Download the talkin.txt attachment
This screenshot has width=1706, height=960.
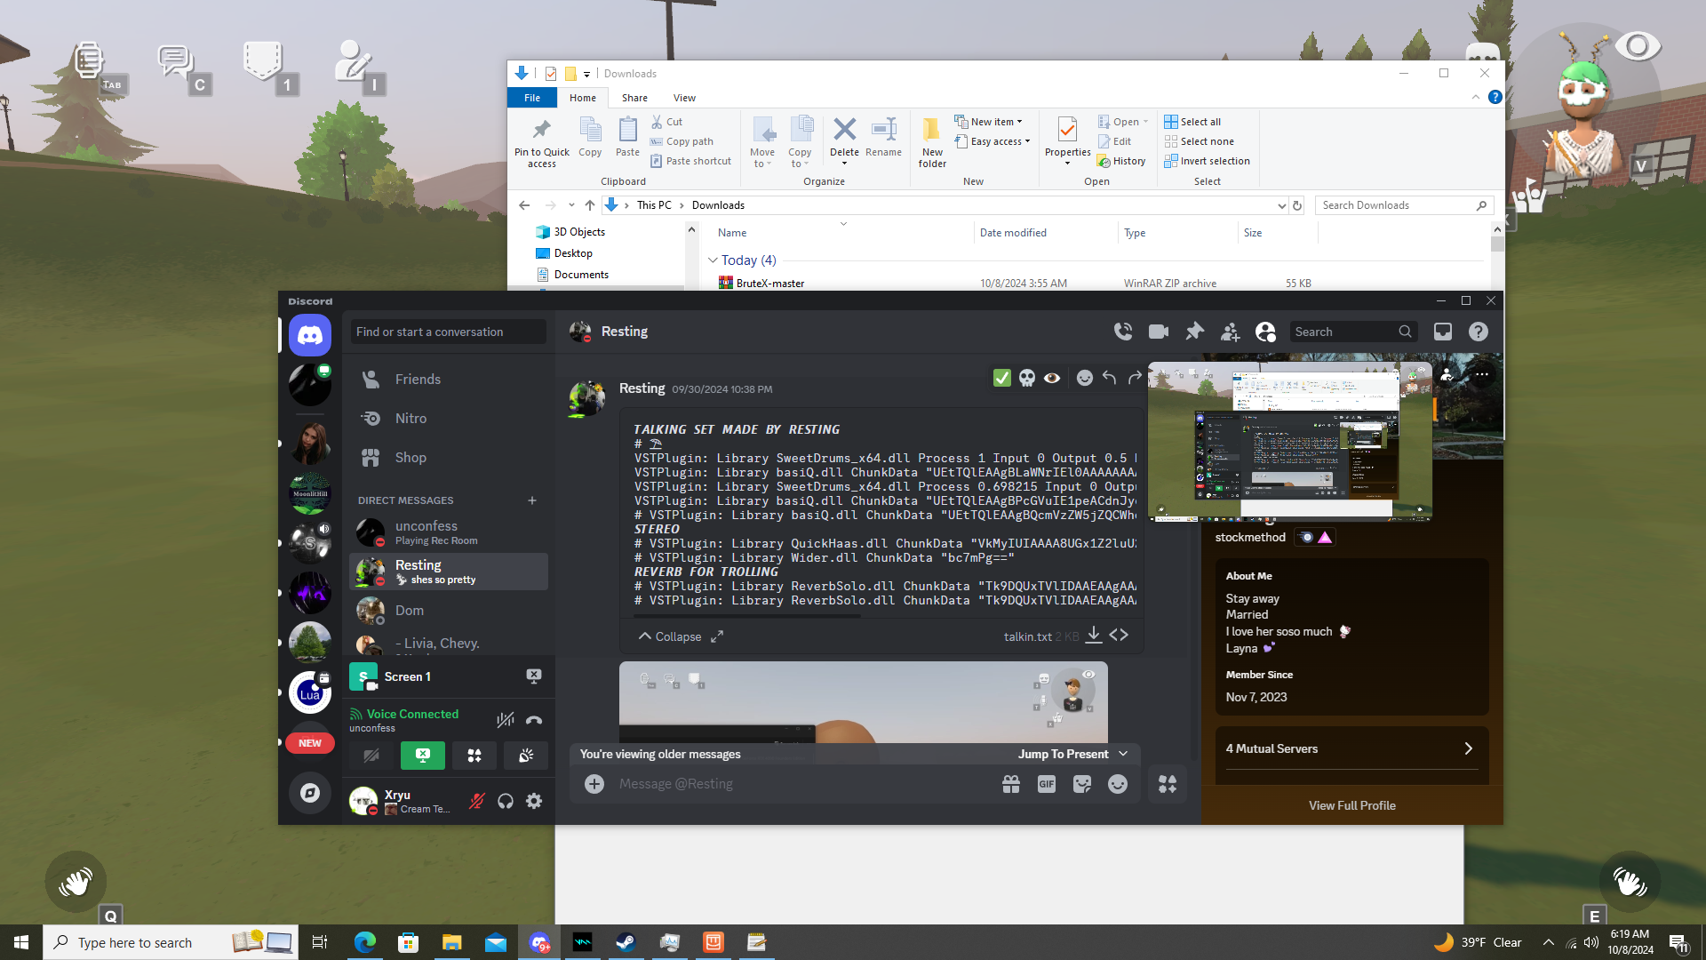pos(1094,636)
